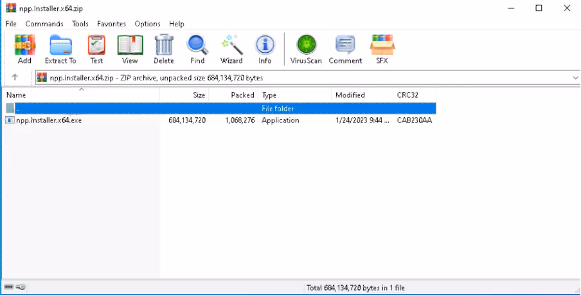The height and width of the screenshot is (296, 581).
Task: Open the Tools menu
Action: [x=80, y=24]
